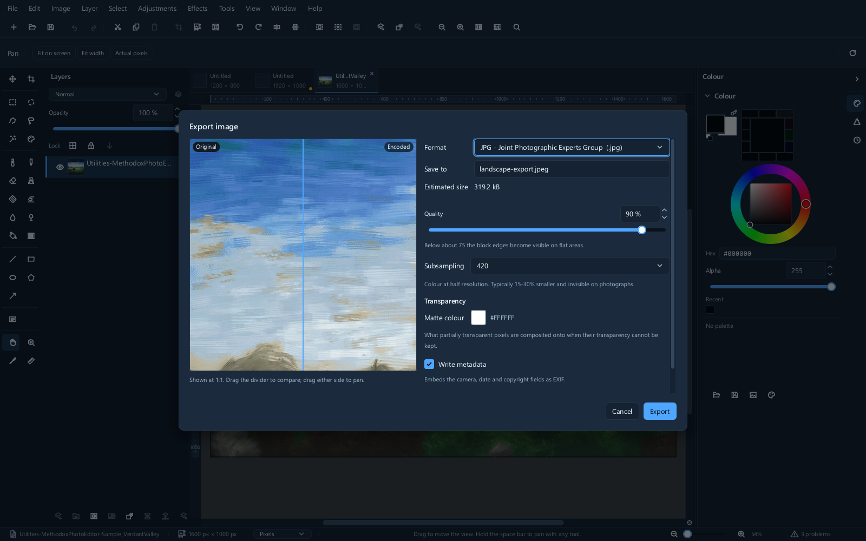Select the Clone stamp tool

31,181
